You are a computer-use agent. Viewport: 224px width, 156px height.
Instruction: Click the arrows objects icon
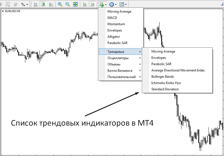(23, 4)
